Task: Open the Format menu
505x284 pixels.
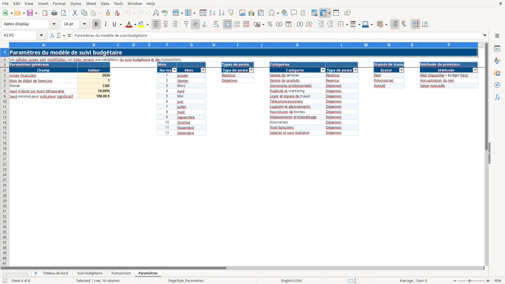Action: pos(59,3)
